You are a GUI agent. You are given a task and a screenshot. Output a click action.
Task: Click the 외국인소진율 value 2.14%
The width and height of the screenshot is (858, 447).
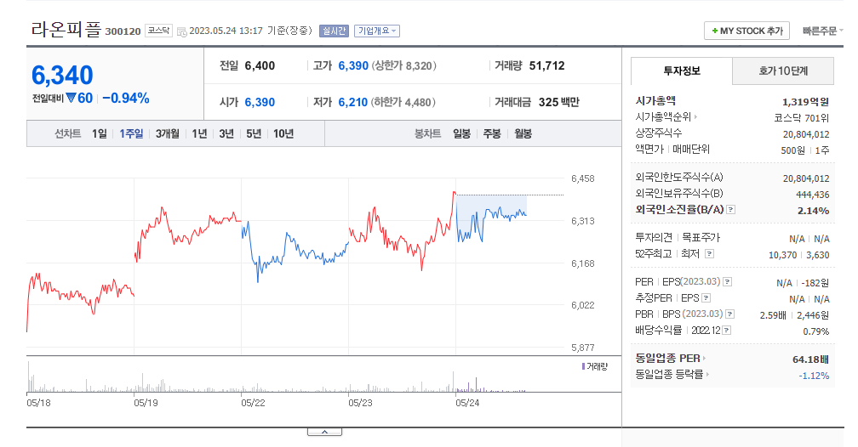tap(813, 211)
